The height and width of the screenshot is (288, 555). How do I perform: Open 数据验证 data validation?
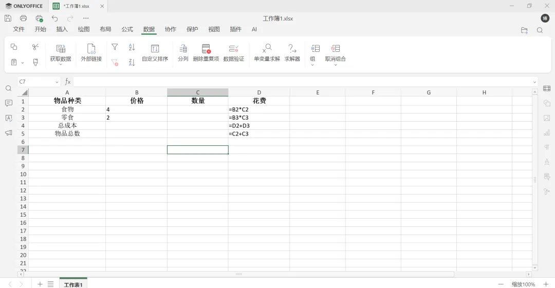click(234, 53)
